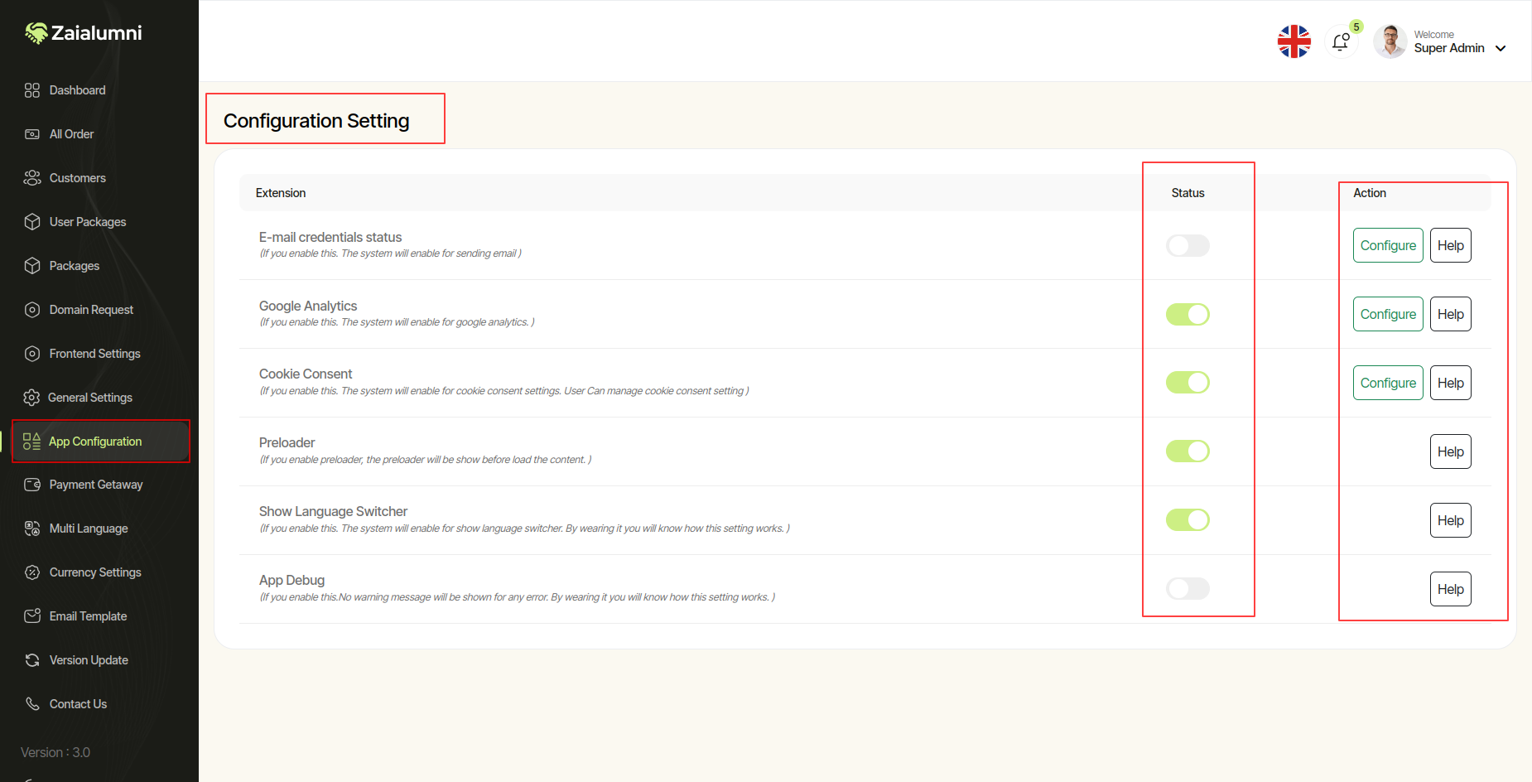Disable the Show Language Switcher toggle
1532x782 pixels.
click(x=1188, y=519)
